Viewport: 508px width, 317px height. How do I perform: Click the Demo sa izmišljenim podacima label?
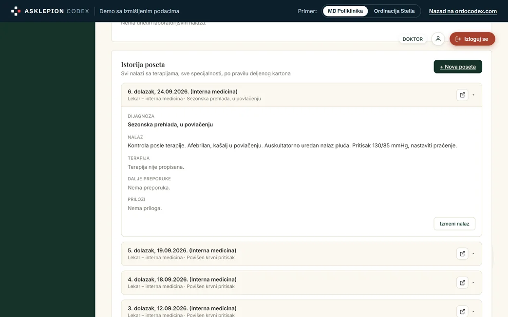[139, 11]
